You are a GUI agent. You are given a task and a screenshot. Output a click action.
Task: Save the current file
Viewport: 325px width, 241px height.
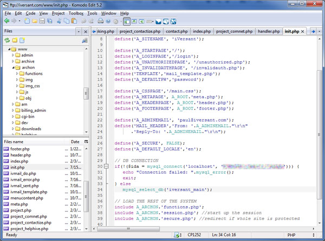click(x=42, y=21)
